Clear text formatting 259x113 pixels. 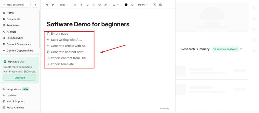[x=155, y=5]
